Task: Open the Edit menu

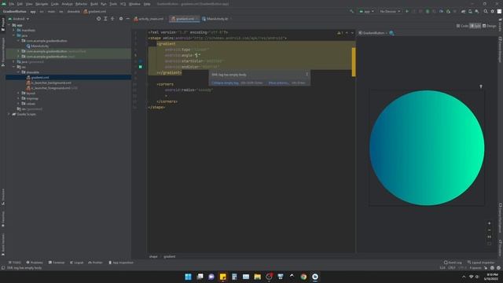Action: point(20,4)
